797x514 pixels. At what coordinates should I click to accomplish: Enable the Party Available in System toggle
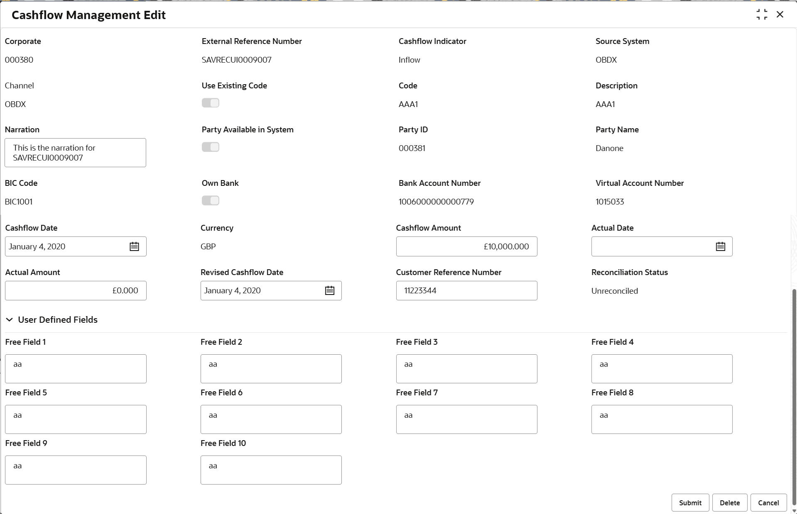coord(211,146)
